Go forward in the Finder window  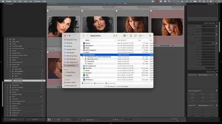(87, 36)
